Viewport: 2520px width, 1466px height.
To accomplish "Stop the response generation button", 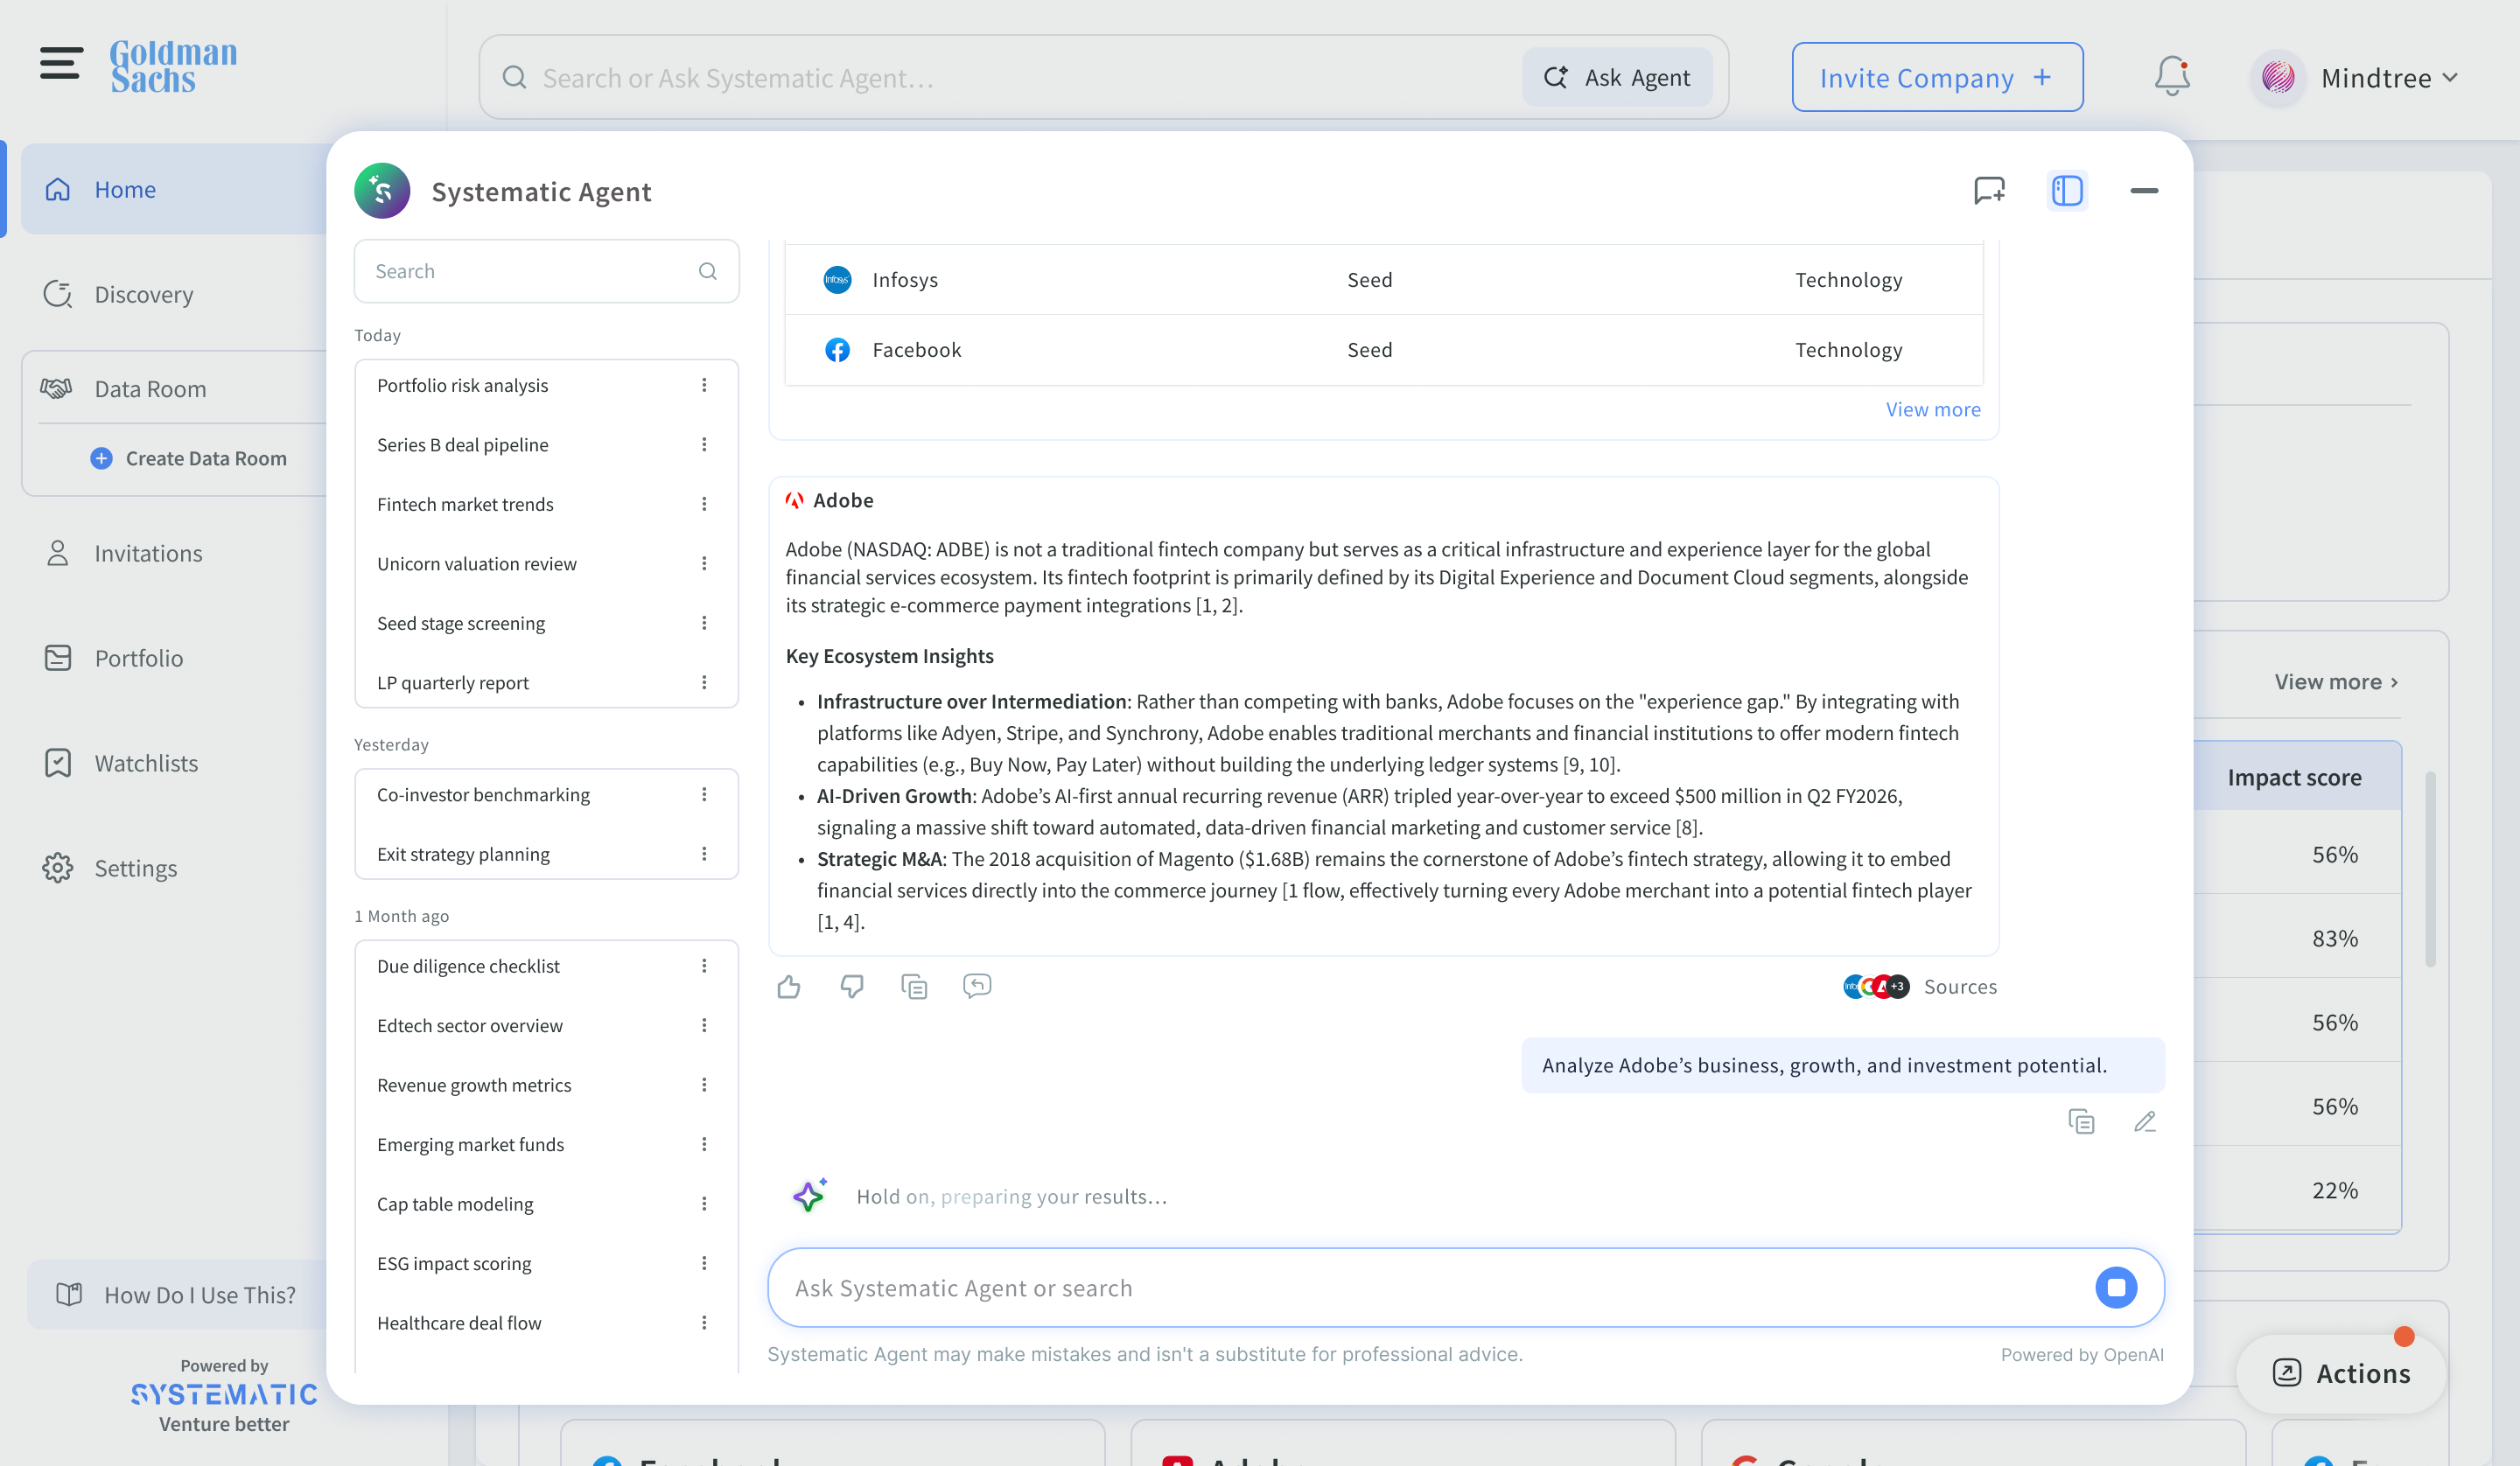I will (x=2116, y=1288).
